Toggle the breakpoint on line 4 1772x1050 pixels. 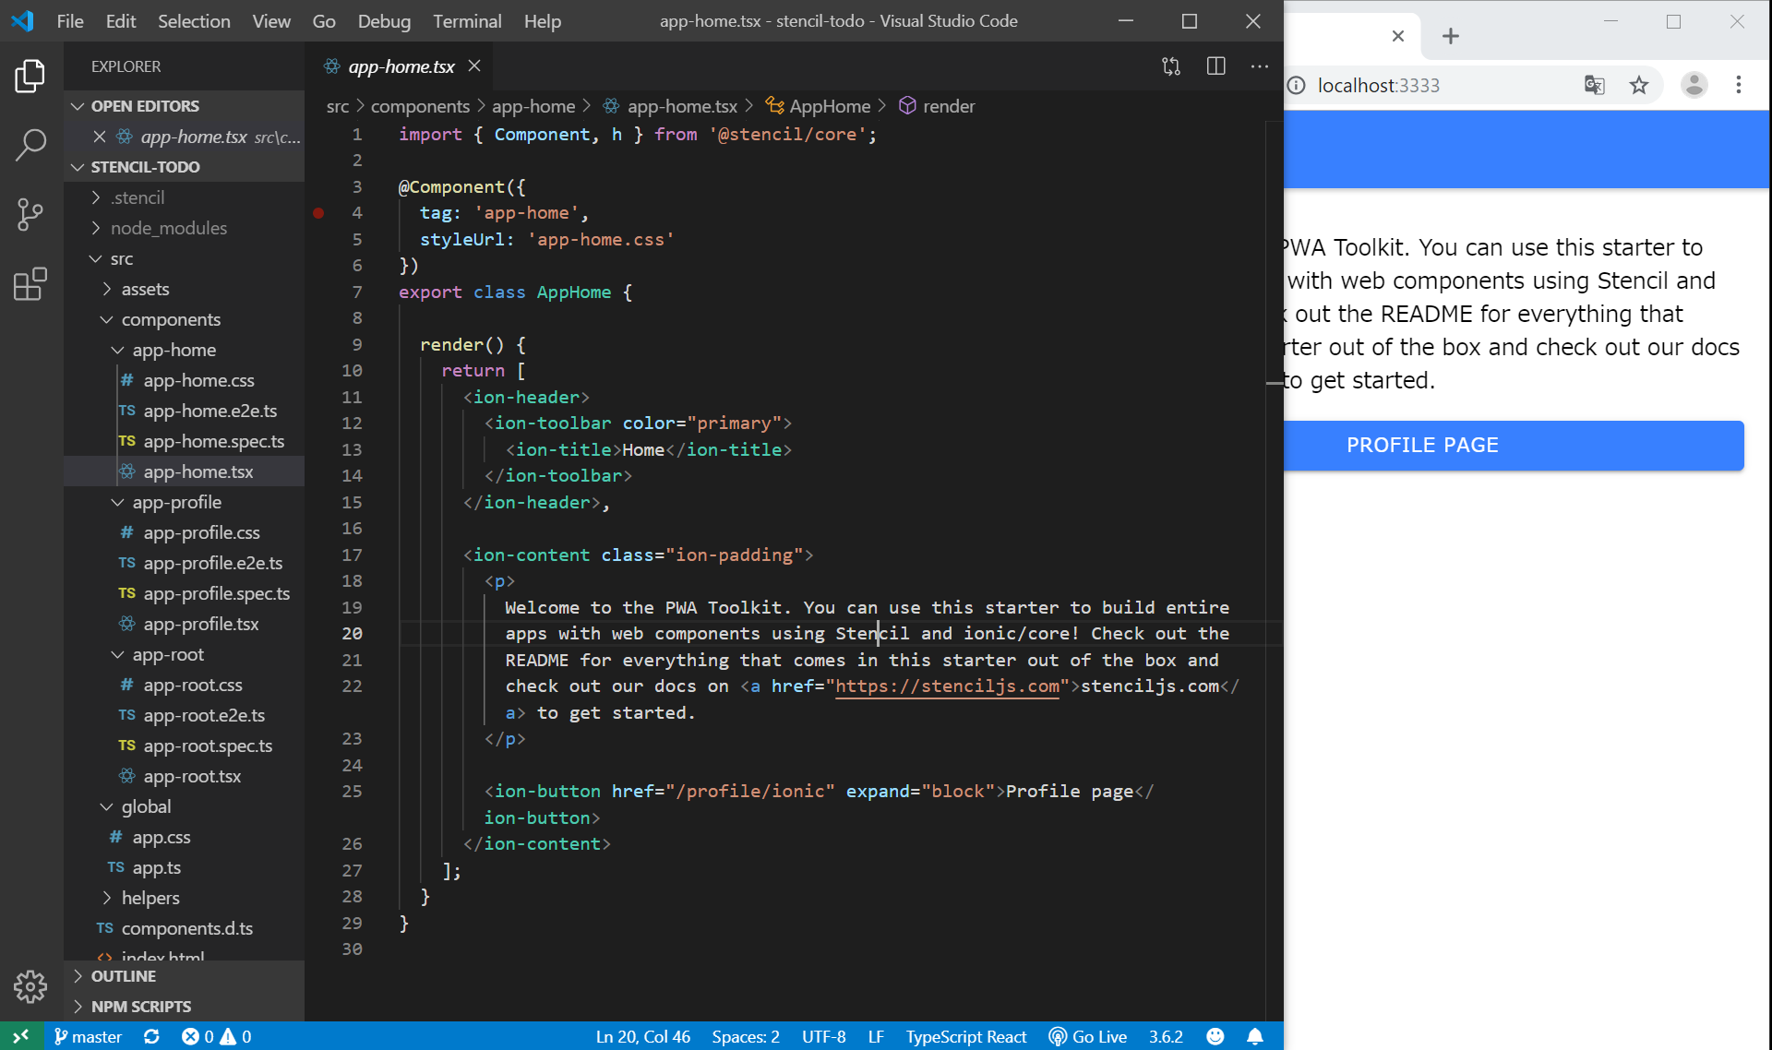(318, 213)
